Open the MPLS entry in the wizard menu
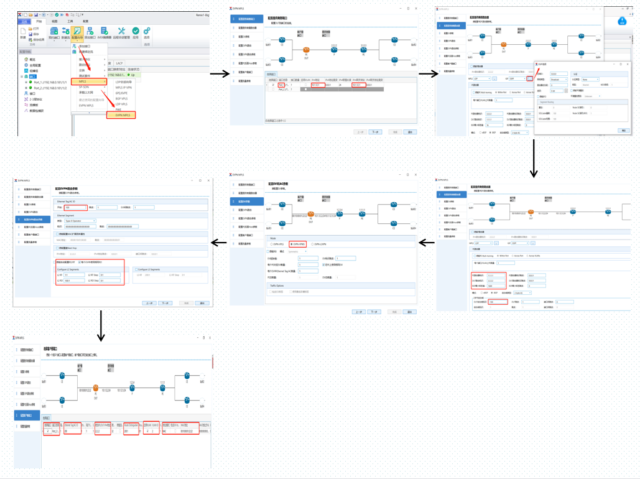 click(88, 81)
